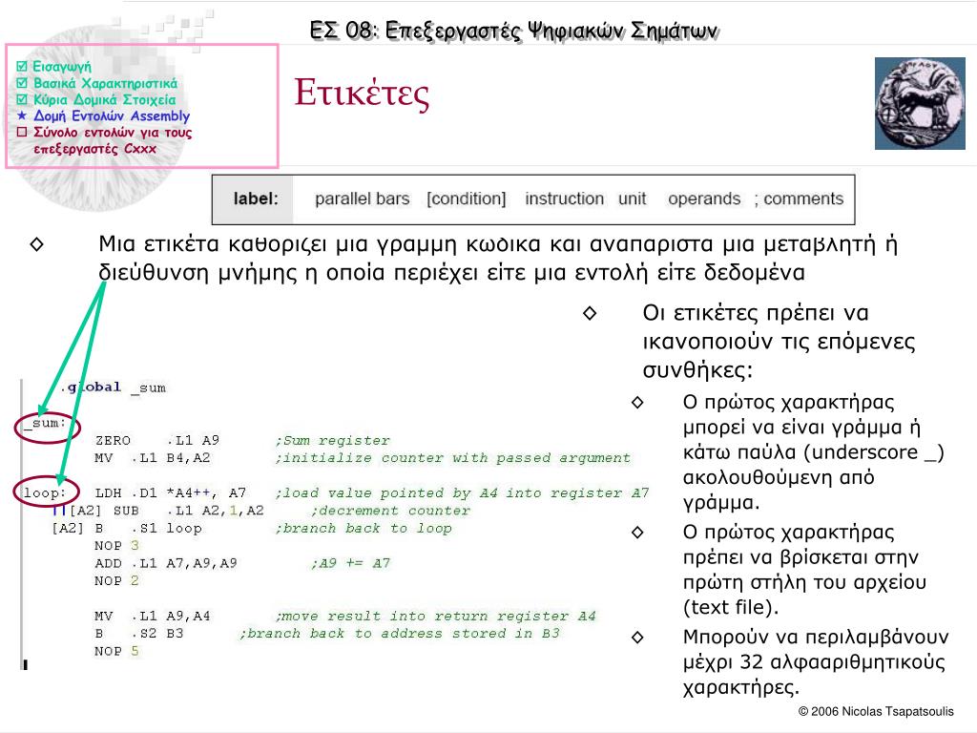Click the 'NOP 5' line
977x733 pixels.
tap(117, 651)
